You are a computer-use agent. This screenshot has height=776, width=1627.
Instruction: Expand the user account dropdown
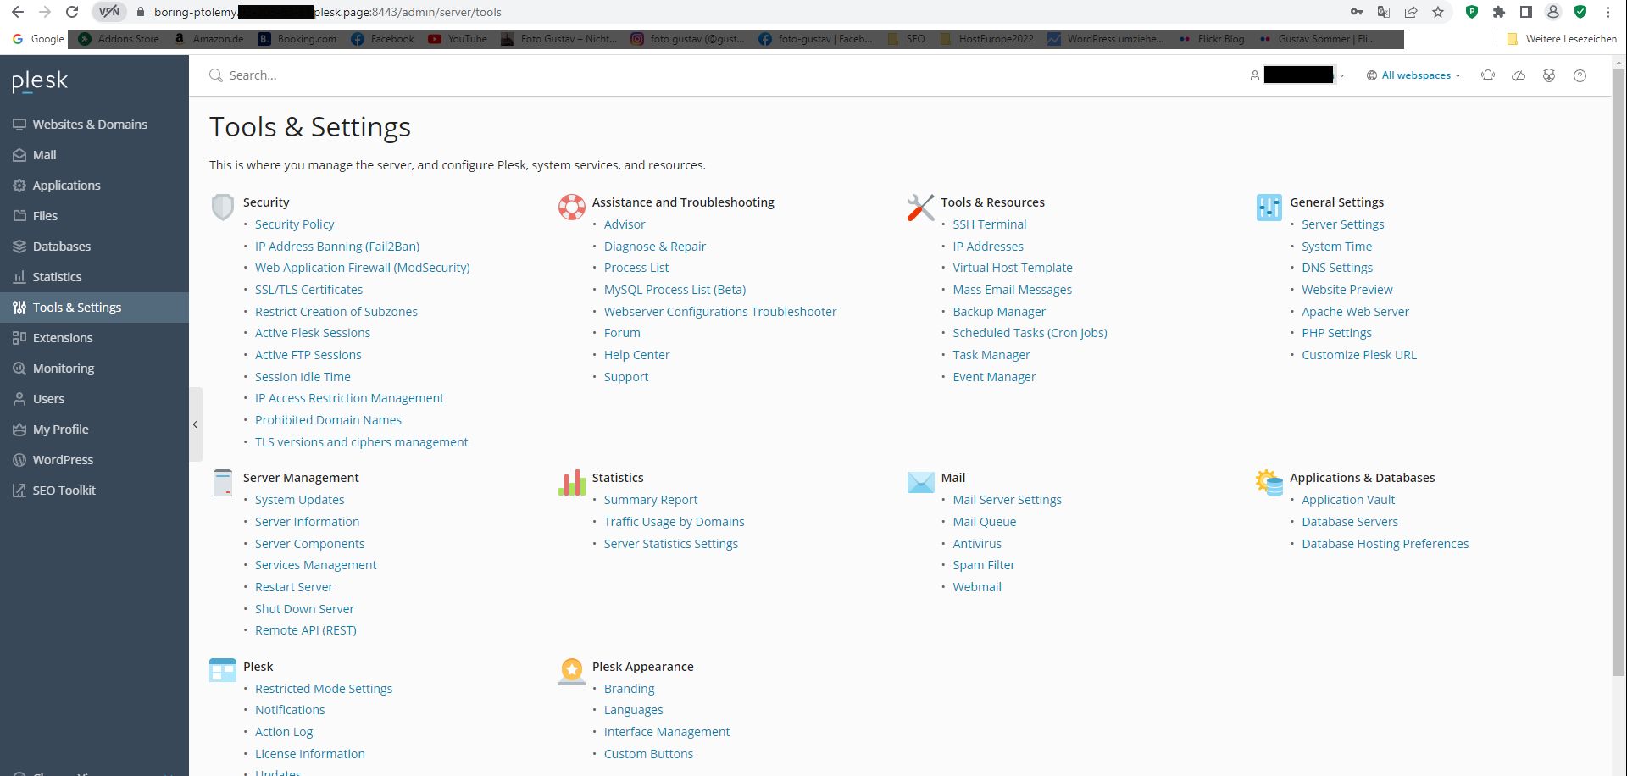click(x=1297, y=75)
